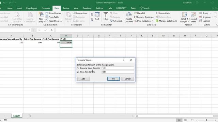Open the Sort dialog button

(x=97, y=16)
